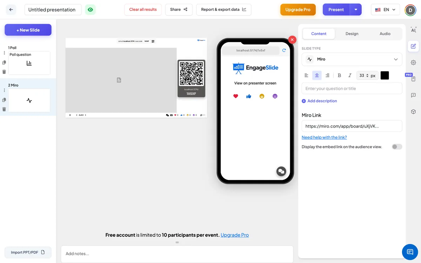Align the title text center

coord(317,75)
